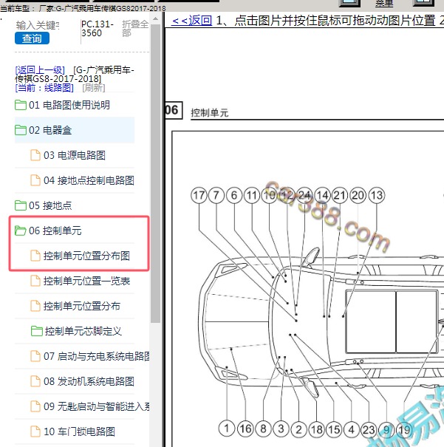Viewport: 444px width, 447px height.
Task: Click the 刷新 refresh link
Action: click(94, 87)
